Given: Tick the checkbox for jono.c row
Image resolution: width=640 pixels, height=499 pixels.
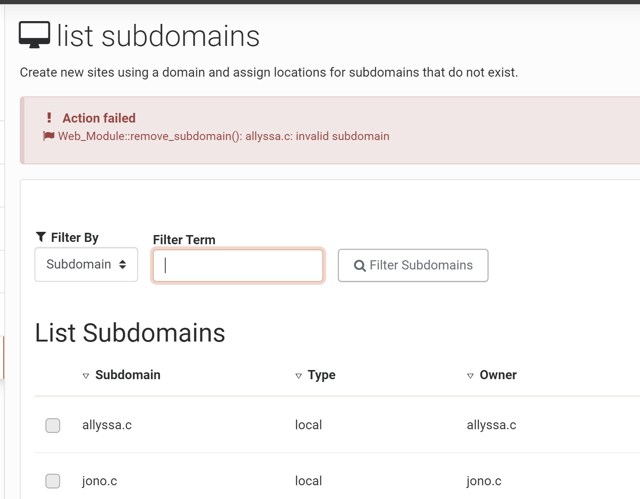Looking at the screenshot, I should coord(53,481).
